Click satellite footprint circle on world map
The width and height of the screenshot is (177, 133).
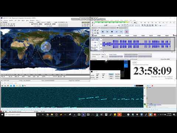pyautogui.click(x=46, y=47)
